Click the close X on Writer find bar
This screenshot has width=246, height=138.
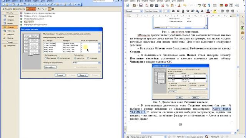[x=128, y=137]
